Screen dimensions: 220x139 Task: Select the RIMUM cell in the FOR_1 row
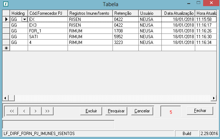pyautogui.click(x=90, y=31)
